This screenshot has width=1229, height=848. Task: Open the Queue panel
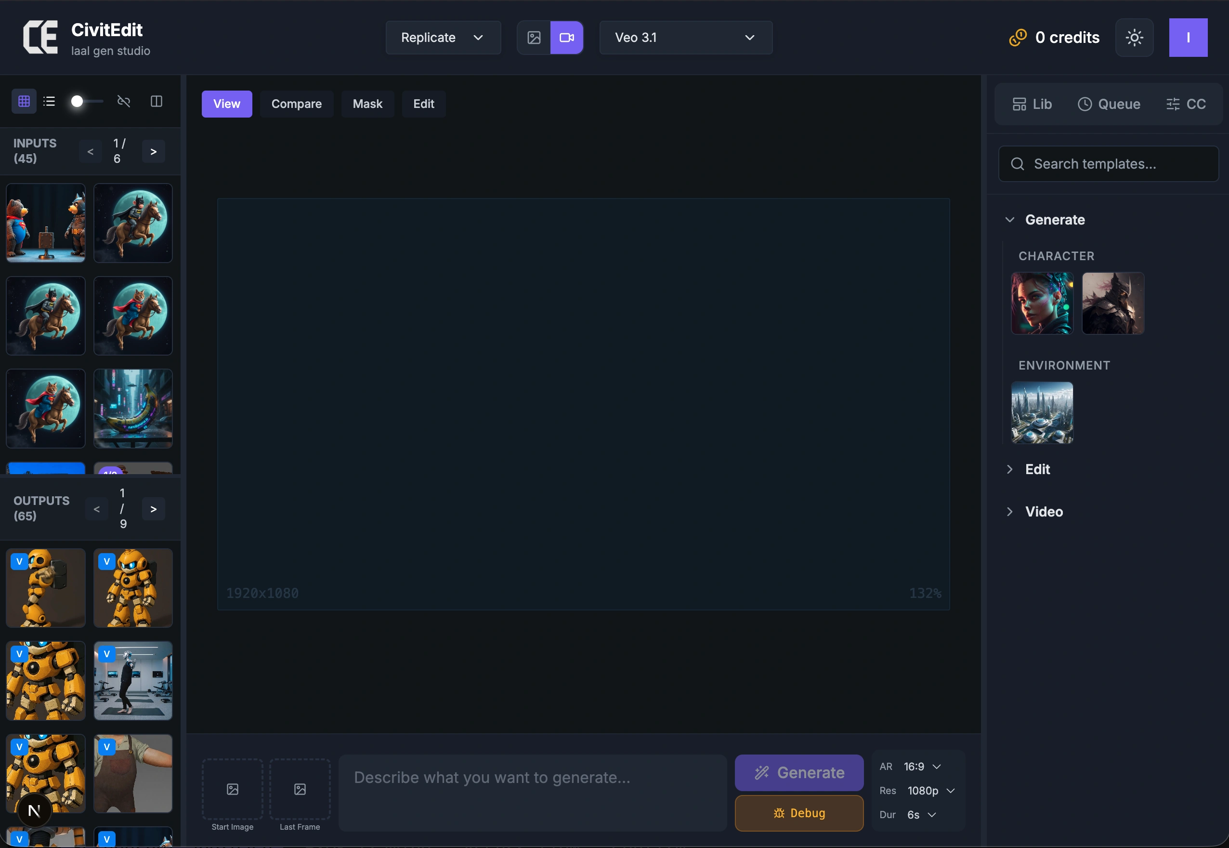click(1109, 104)
